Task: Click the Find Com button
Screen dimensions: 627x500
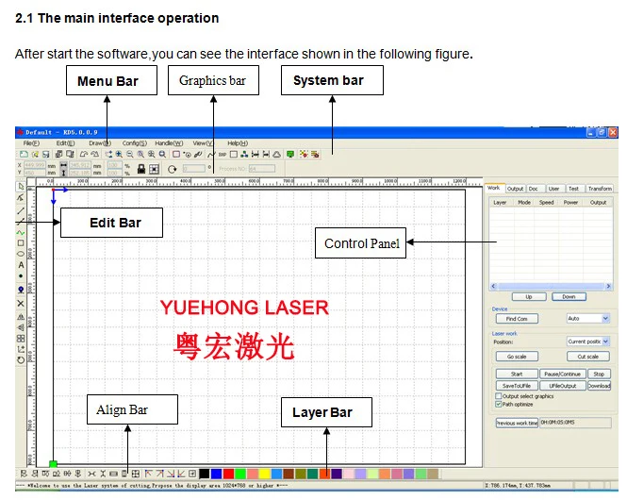Action: click(x=517, y=319)
